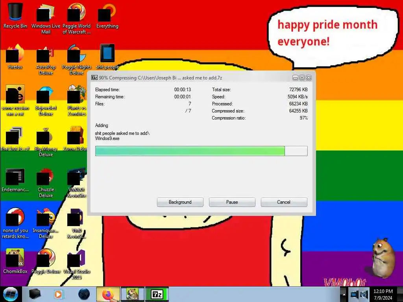Click the '97%' compression ratio value
This screenshot has height=302, width=403.
[303, 118]
